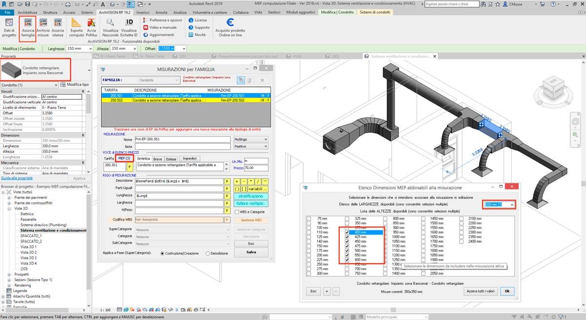Check the 75 mm height checkbox
586x320 pixels.
pos(309,219)
